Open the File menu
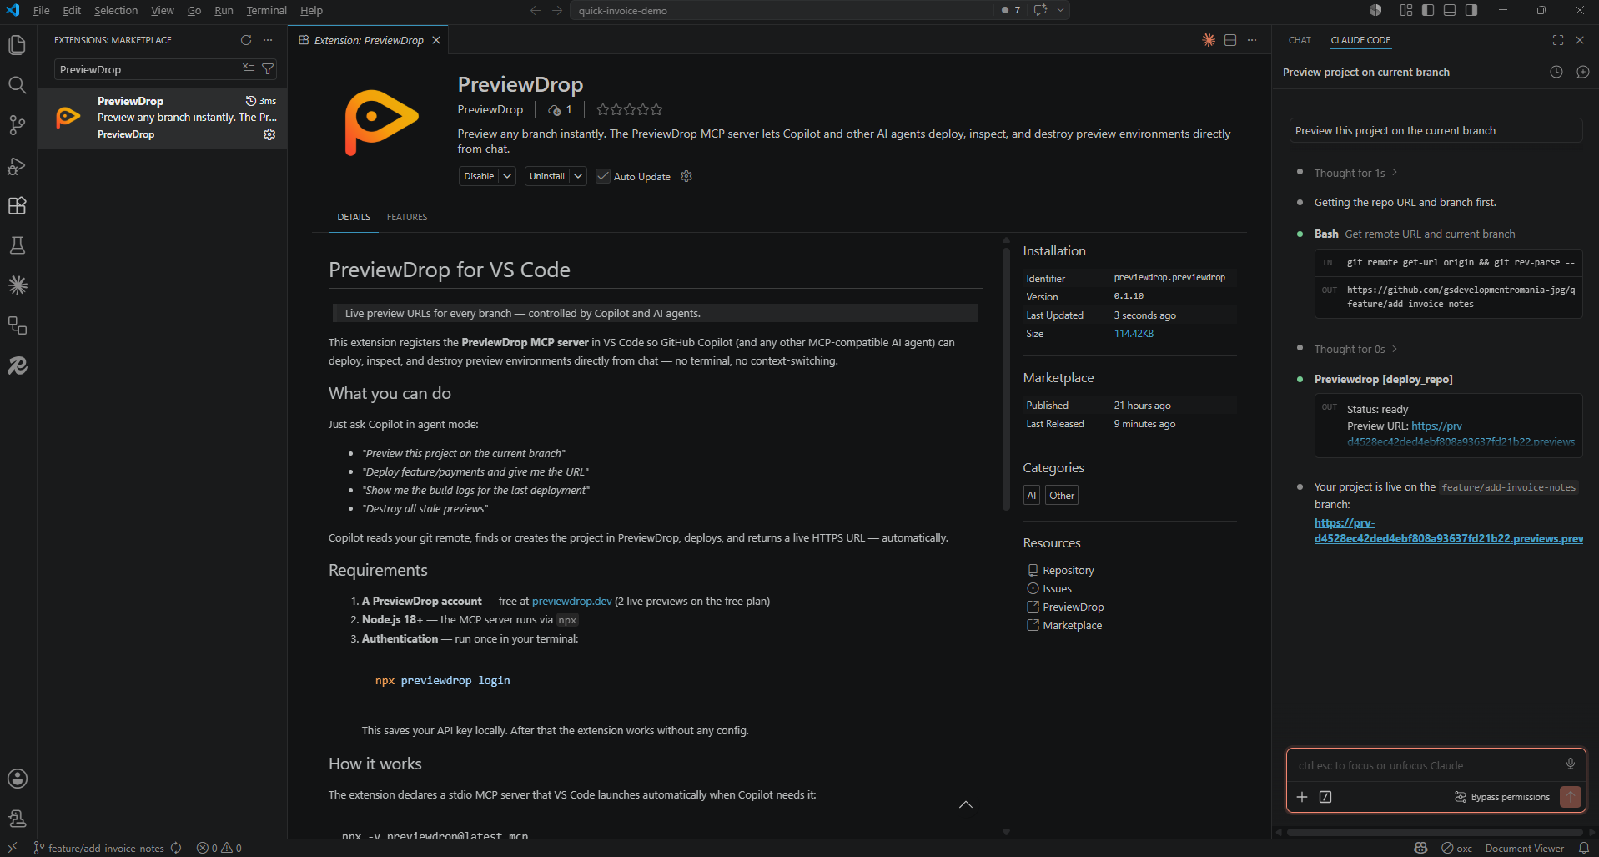 point(41,10)
